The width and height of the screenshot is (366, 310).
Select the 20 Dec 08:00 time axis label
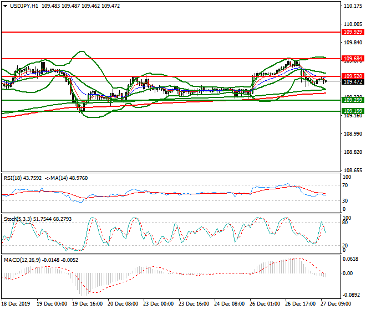click(123, 304)
